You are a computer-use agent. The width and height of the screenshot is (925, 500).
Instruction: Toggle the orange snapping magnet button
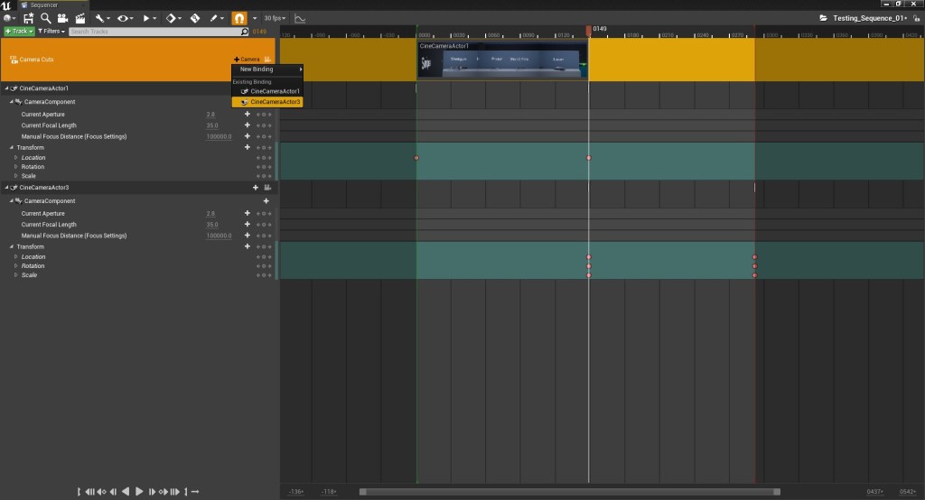(239, 18)
